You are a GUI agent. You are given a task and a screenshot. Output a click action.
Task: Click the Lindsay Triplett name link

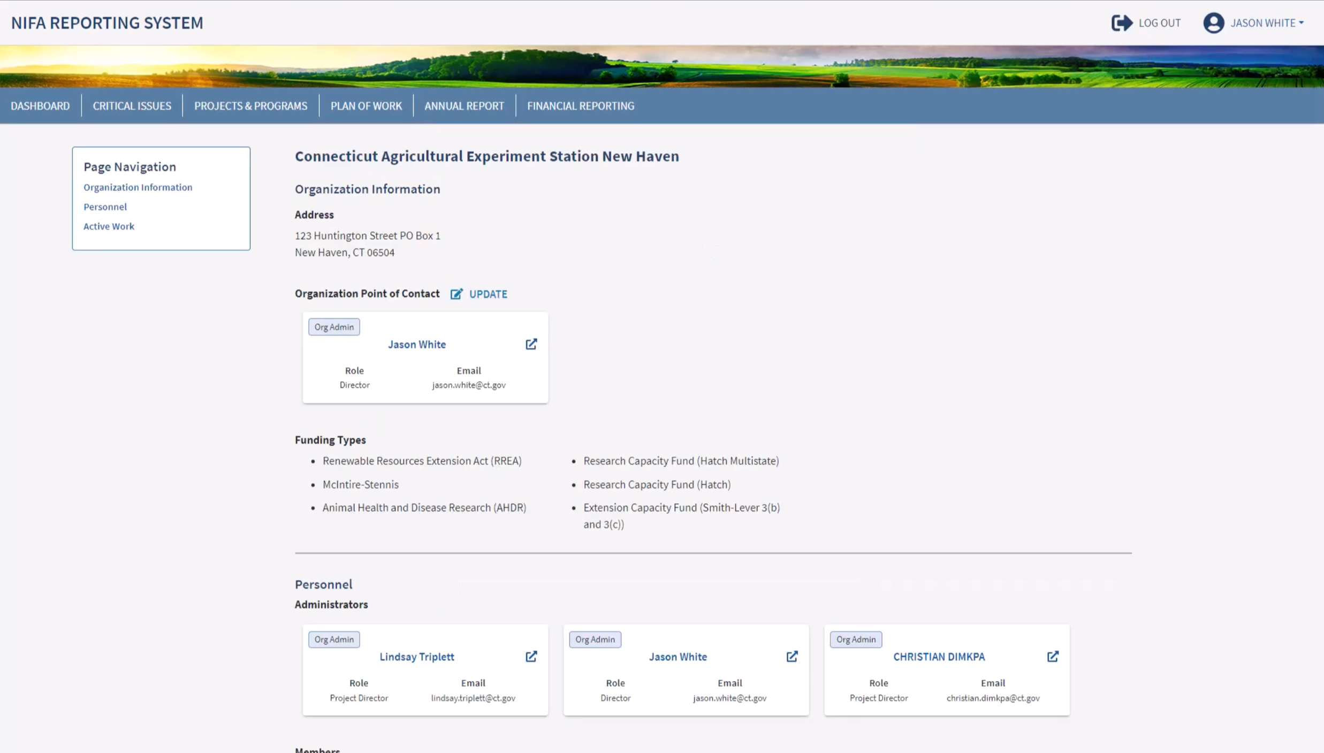click(416, 657)
